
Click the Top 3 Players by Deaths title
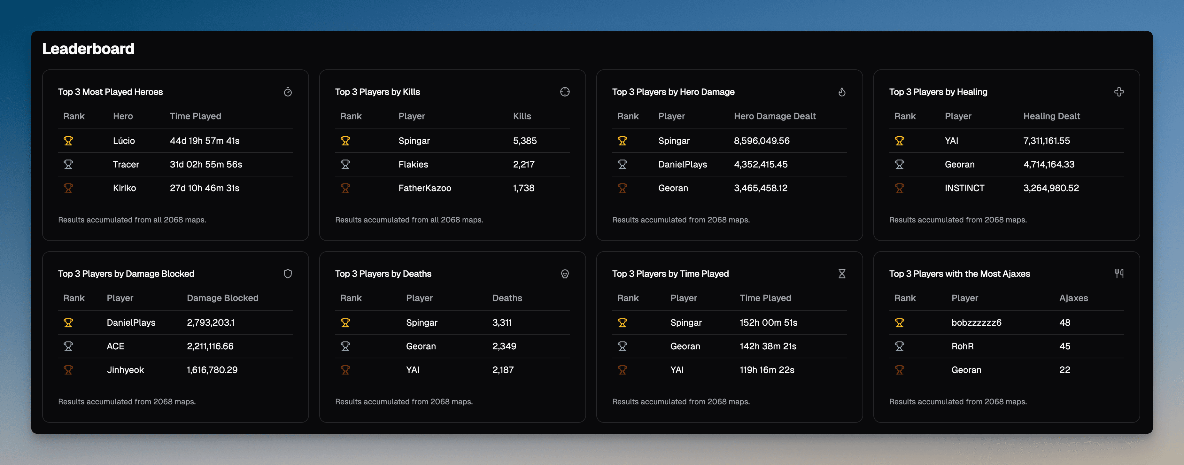383,274
